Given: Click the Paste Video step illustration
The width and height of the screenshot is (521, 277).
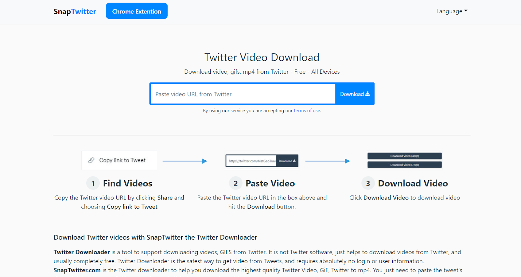Looking at the screenshot, I should [262, 161].
